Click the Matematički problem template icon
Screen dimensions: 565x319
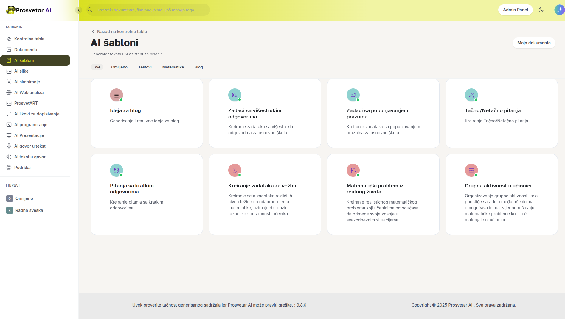(353, 170)
